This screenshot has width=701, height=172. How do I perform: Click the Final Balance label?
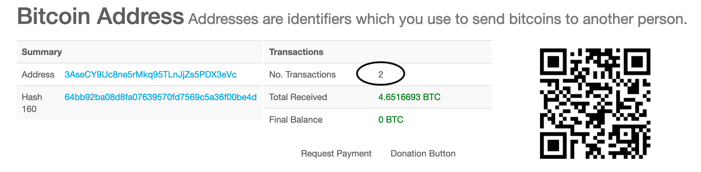click(295, 120)
